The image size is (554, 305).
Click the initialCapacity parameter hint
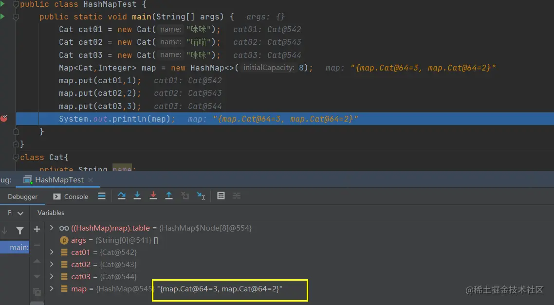click(x=269, y=68)
